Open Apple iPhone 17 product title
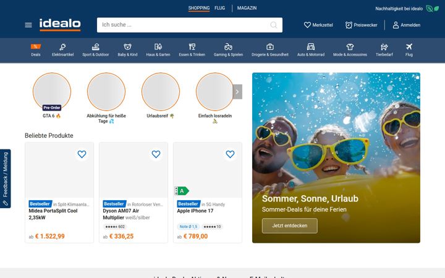Image resolution: width=445 pixels, height=278 pixels. click(195, 211)
